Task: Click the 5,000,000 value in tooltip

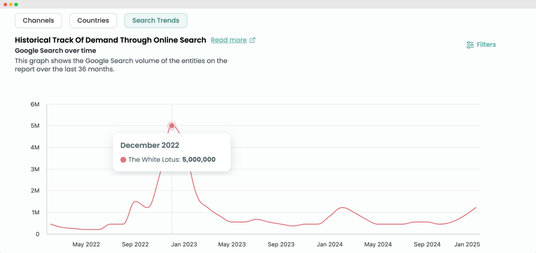Action: pyautogui.click(x=199, y=159)
